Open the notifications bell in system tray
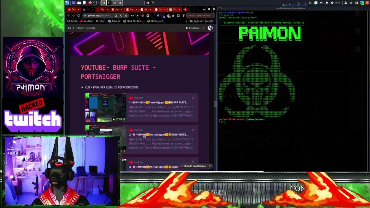 click(x=327, y=3)
